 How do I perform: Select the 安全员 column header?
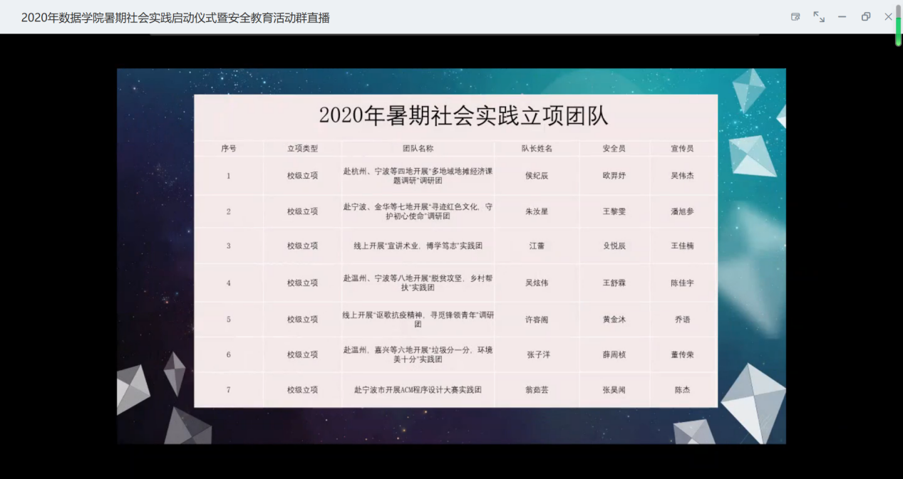pos(614,149)
